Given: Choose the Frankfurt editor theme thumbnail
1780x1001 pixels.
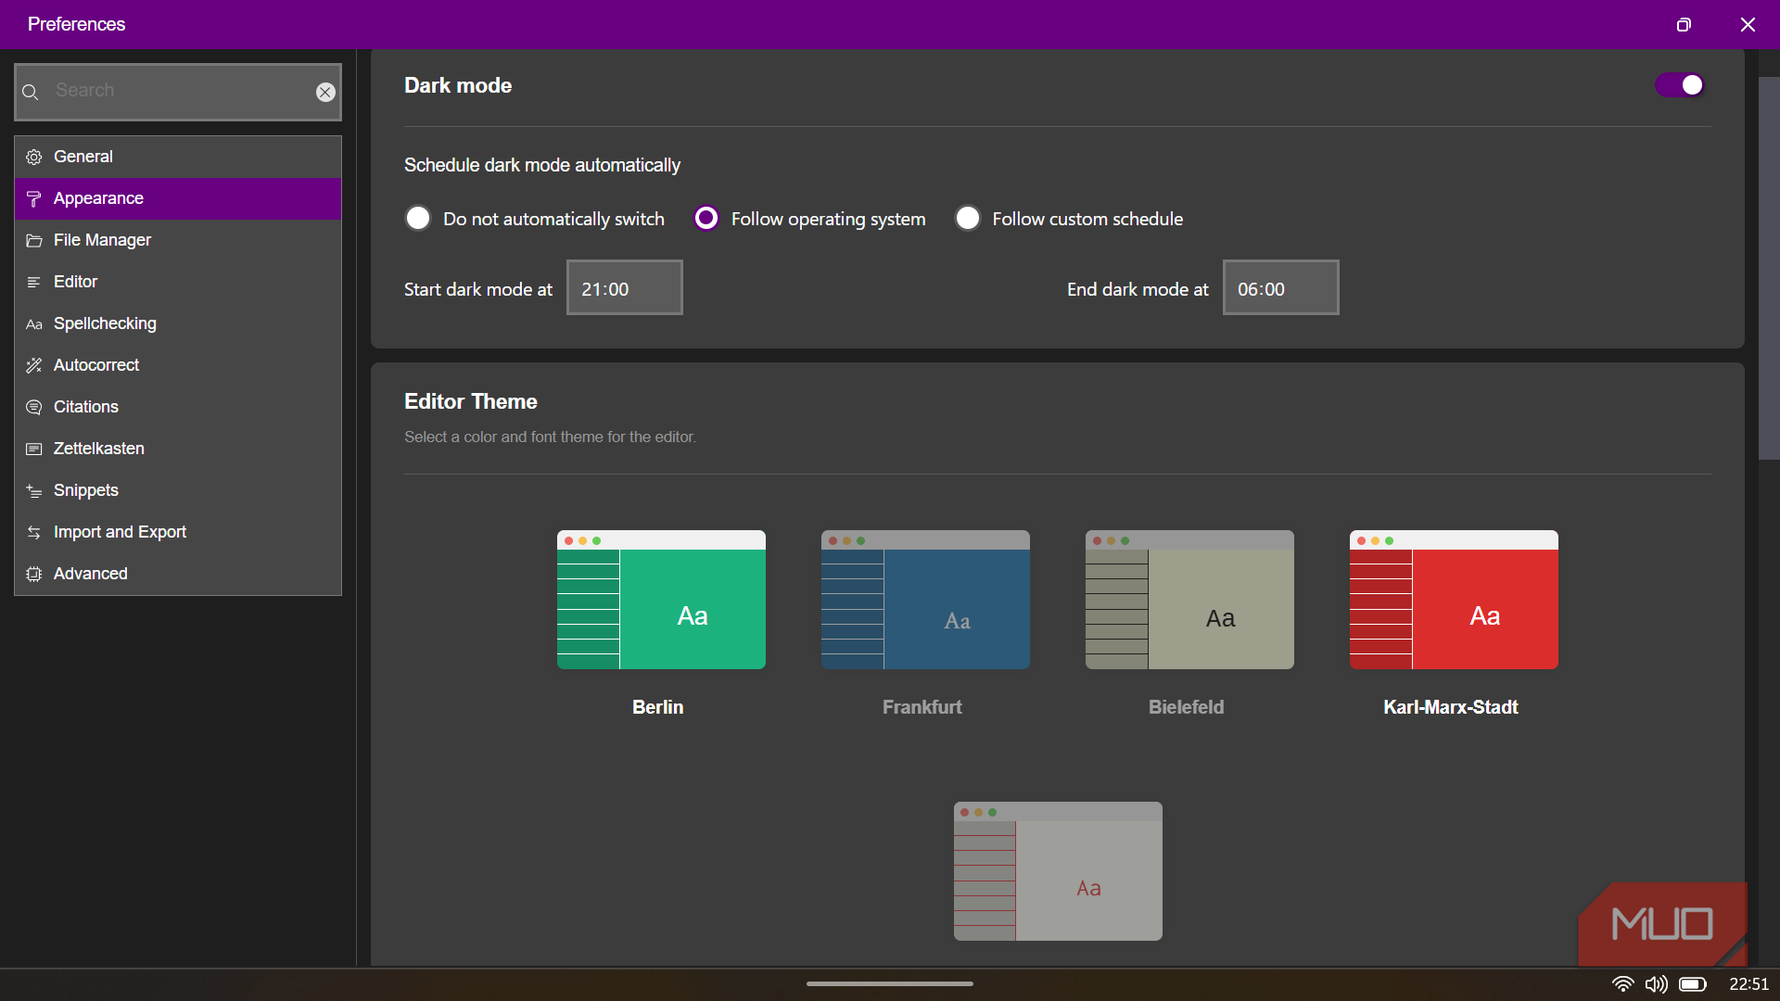Looking at the screenshot, I should click(925, 600).
